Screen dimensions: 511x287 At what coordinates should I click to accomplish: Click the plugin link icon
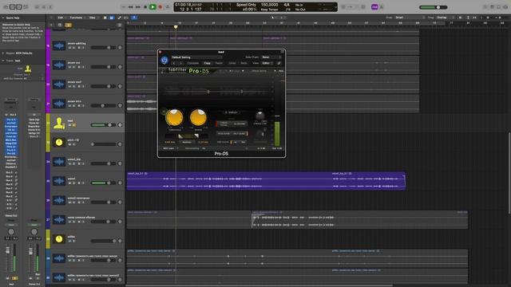point(279,63)
